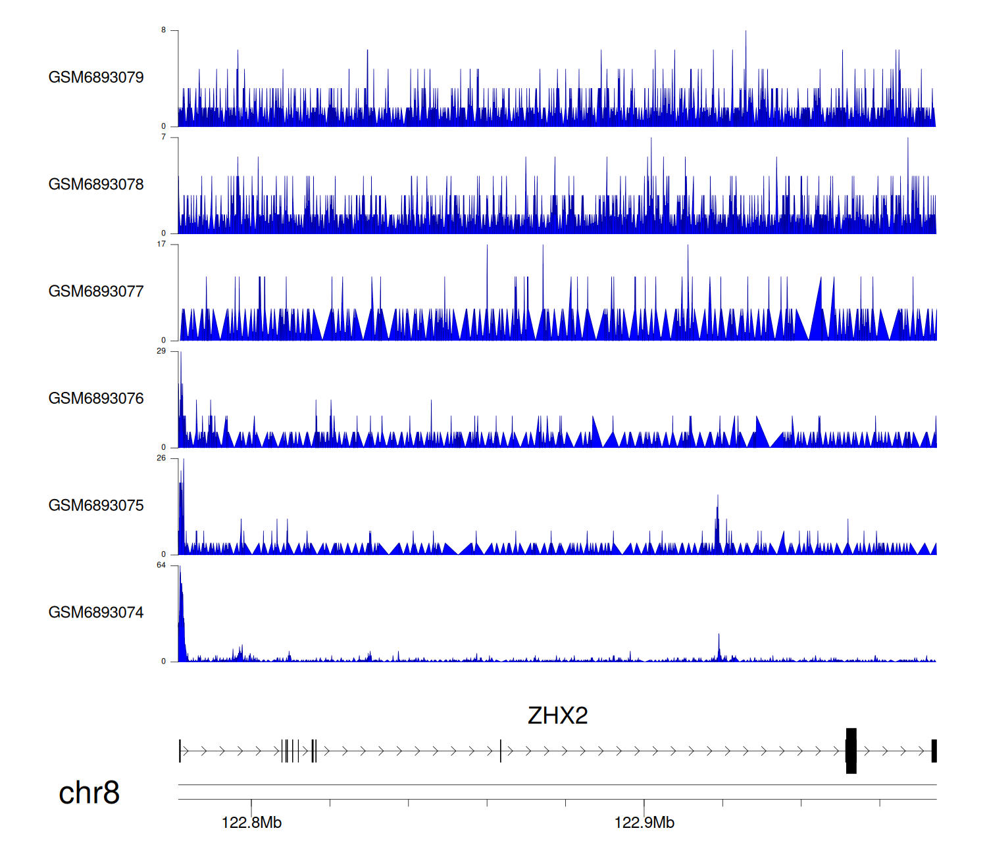Viewport: 987px width, 868px height.
Task: Select the GSM6893074 track name
Action: pos(96,613)
